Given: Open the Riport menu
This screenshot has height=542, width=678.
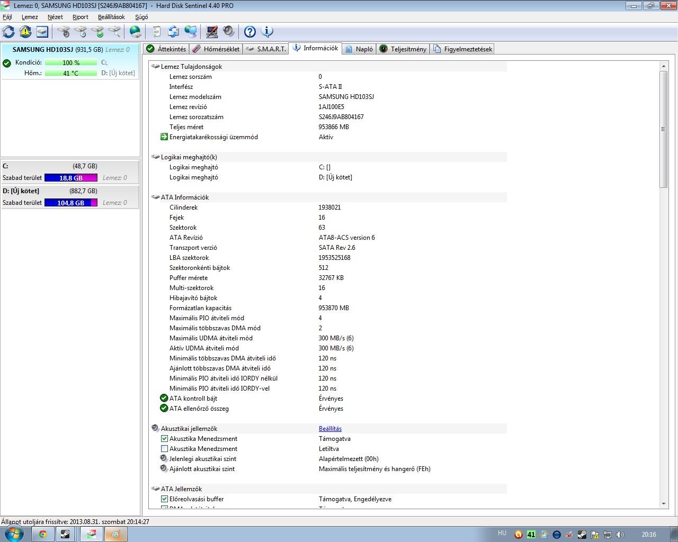Looking at the screenshot, I should (81, 17).
